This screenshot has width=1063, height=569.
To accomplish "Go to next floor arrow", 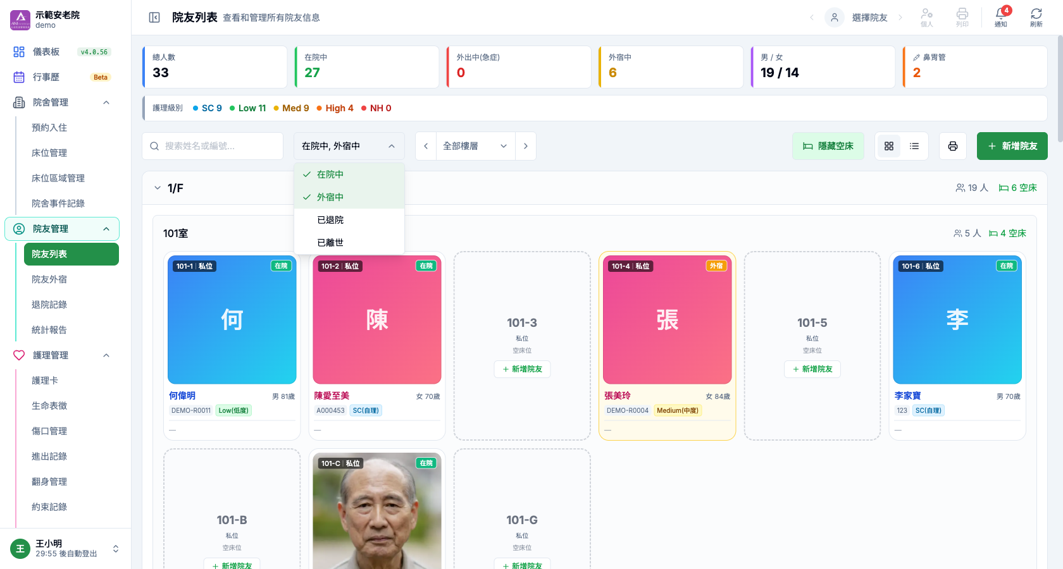I will (526, 146).
